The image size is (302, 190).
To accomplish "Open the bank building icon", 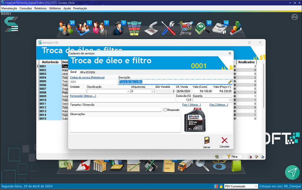I will pos(100,166).
